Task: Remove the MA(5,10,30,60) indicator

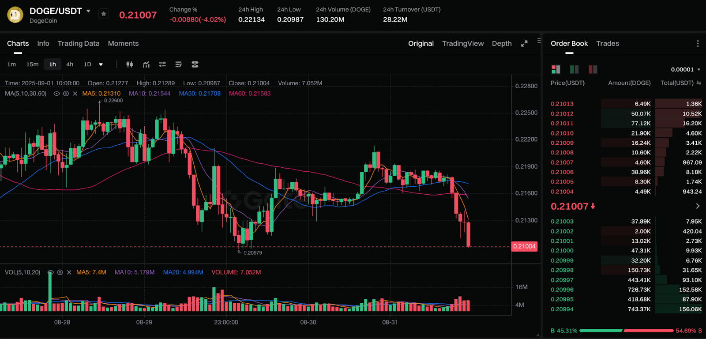Action: point(75,94)
